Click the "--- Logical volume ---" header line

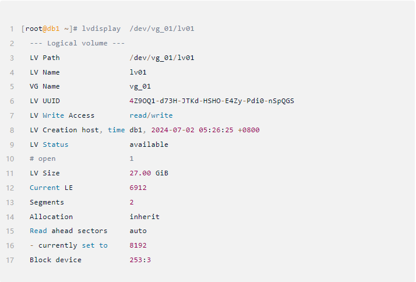(x=77, y=43)
